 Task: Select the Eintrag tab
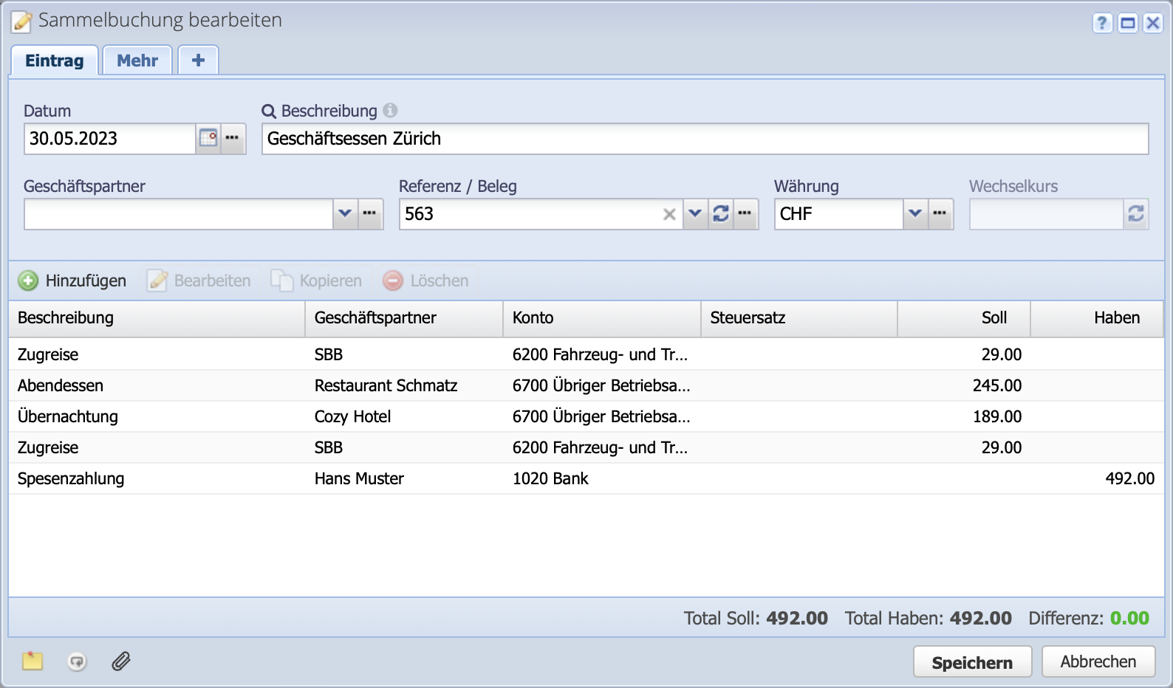coord(55,61)
